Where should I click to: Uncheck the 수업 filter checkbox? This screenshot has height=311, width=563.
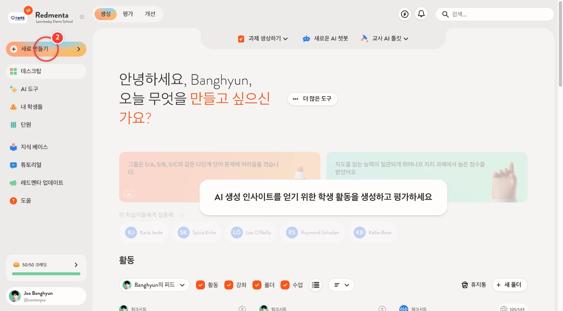click(285, 285)
